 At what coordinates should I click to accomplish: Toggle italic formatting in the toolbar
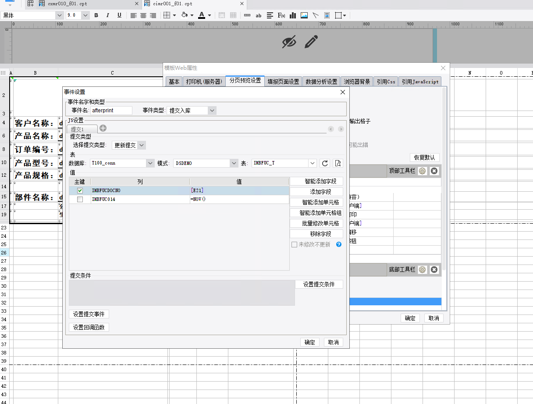108,15
